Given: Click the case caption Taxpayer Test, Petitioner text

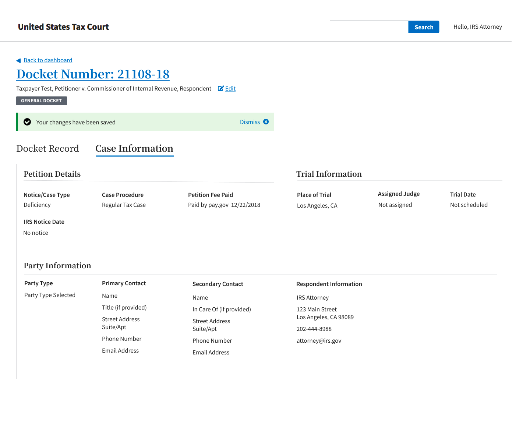Looking at the screenshot, I should [x=114, y=89].
